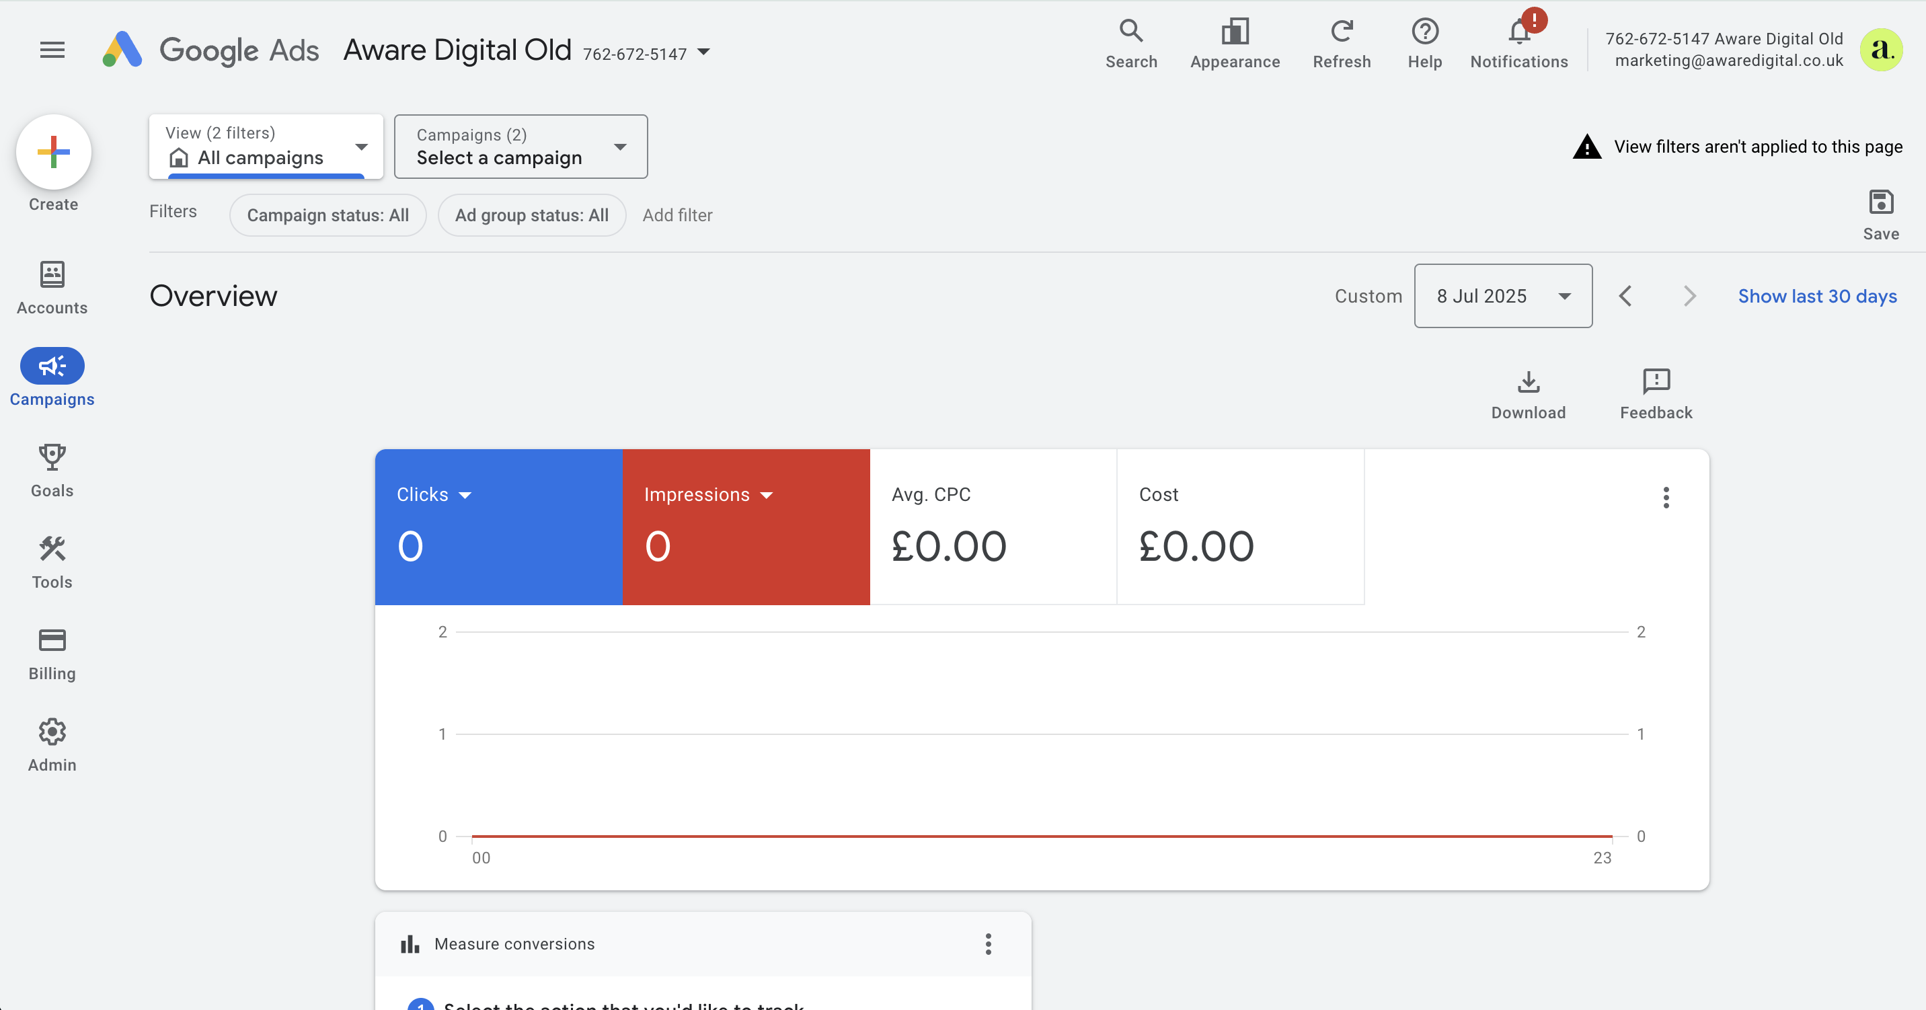
Task: Open Billing in sidebar
Action: tap(52, 654)
